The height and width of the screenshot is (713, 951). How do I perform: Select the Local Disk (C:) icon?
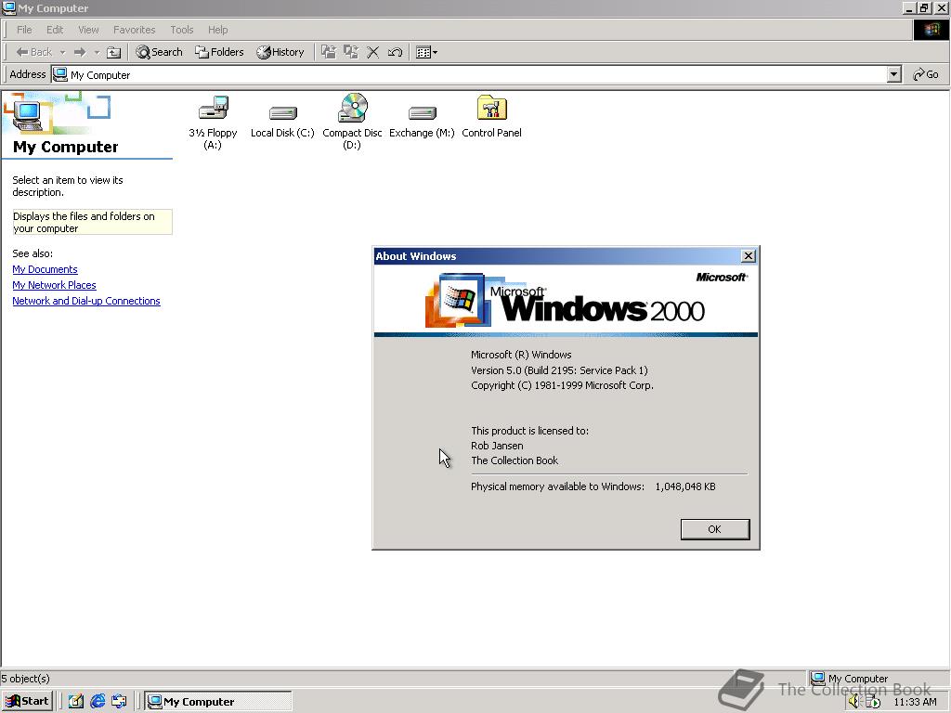coord(282,121)
